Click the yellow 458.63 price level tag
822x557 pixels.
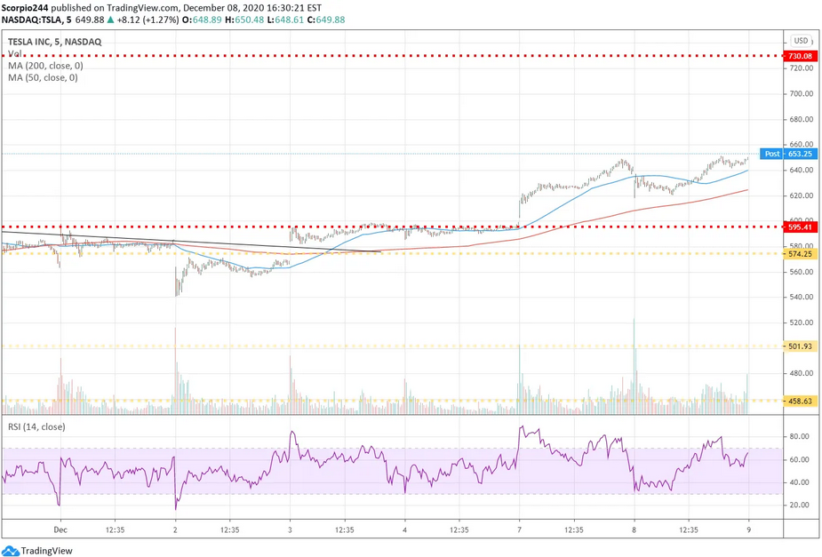tap(800, 402)
